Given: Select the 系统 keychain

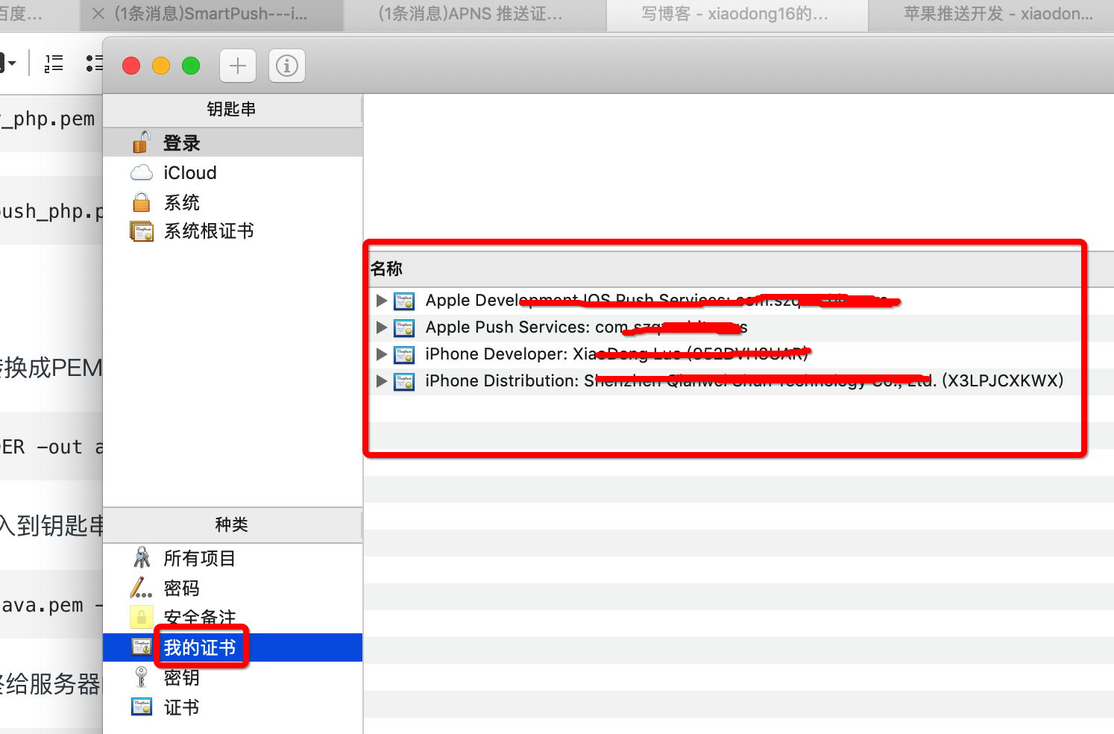Looking at the screenshot, I should click(233, 202).
